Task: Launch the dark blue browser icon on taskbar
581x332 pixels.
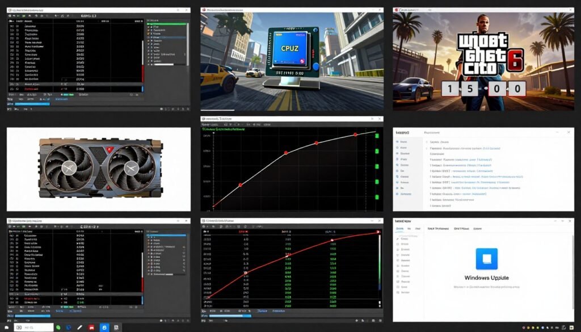Action: [69, 327]
